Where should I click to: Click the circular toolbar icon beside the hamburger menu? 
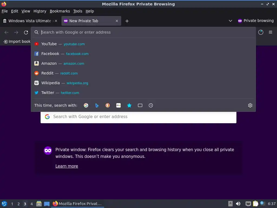[261, 32]
